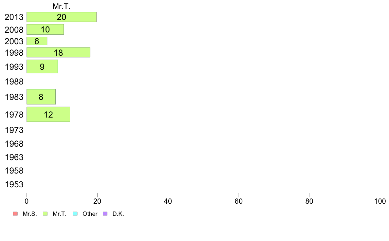Screen dimensions: 389x241
Task: Click the 1953 year label
Action: pyautogui.click(x=14, y=184)
